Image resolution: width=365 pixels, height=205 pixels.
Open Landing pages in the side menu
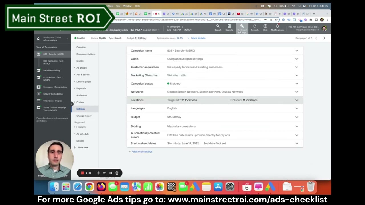84,82
